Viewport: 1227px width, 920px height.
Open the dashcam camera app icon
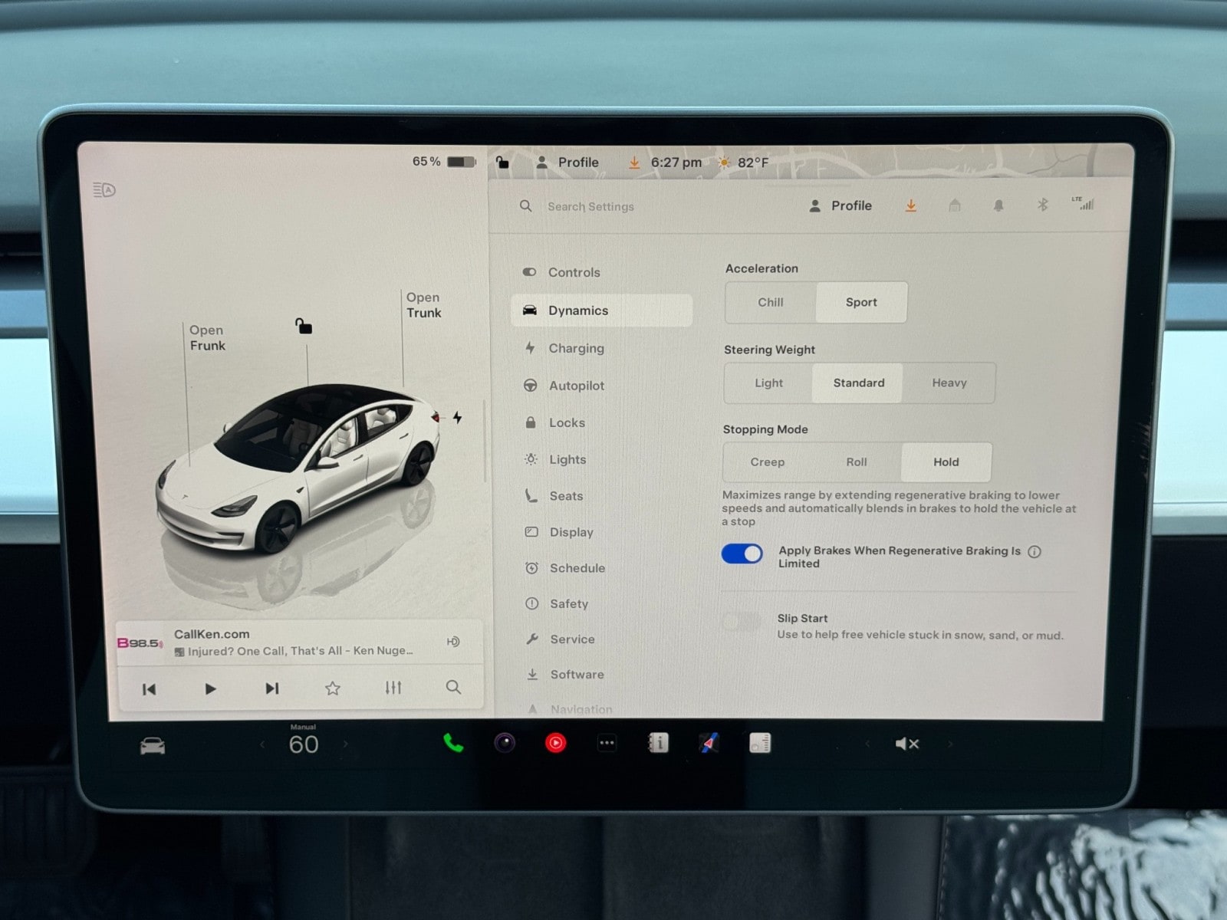pyautogui.click(x=505, y=743)
